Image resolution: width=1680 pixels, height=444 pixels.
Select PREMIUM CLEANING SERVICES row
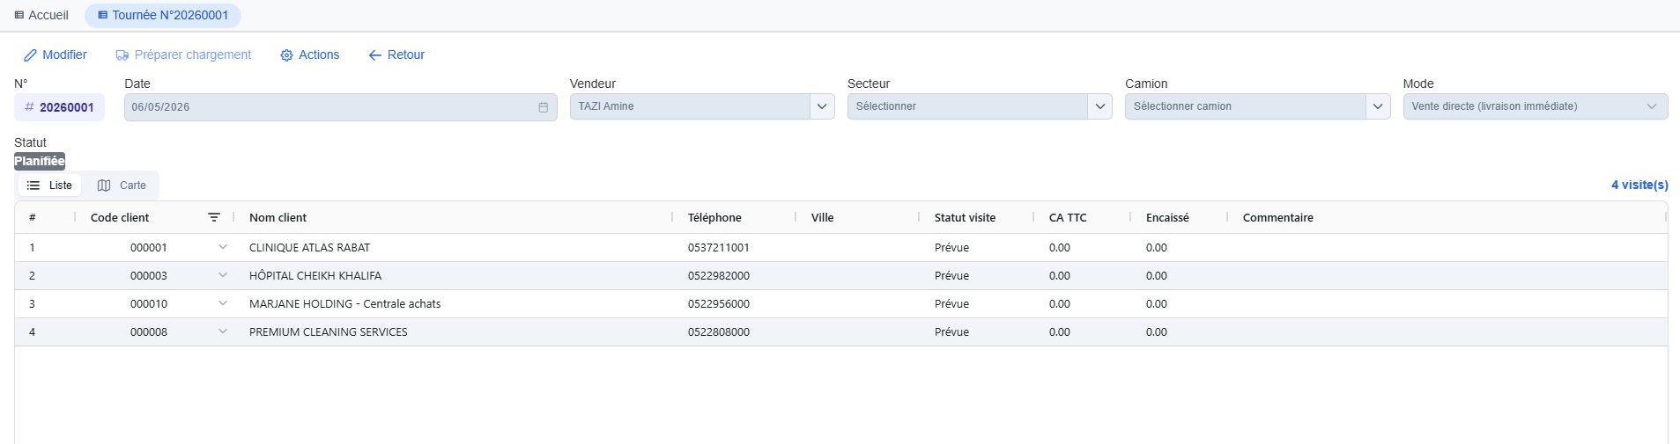[x=840, y=332]
